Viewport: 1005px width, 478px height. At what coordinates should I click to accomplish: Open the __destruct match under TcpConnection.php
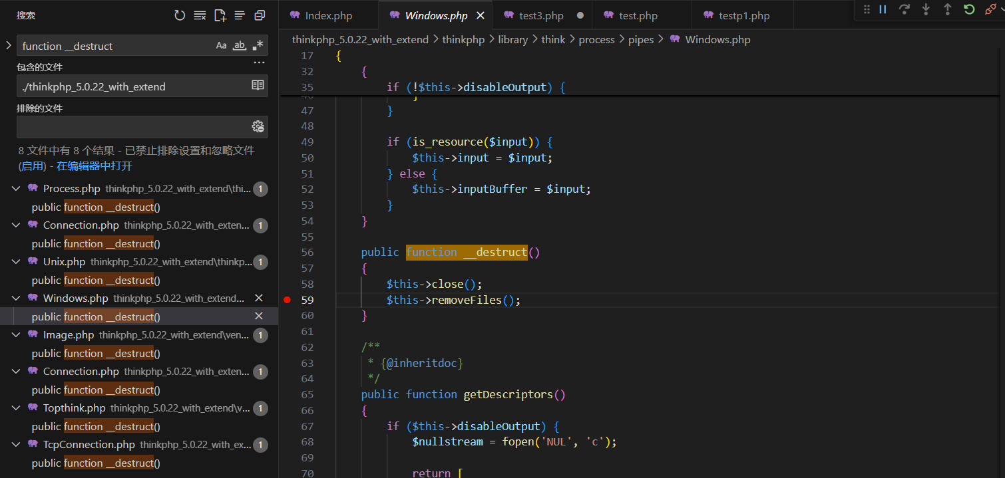[x=96, y=463]
